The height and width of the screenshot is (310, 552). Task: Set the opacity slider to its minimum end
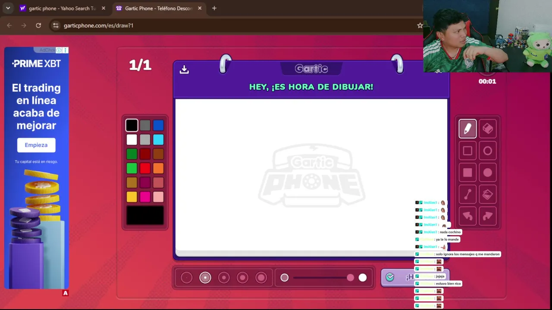click(285, 278)
